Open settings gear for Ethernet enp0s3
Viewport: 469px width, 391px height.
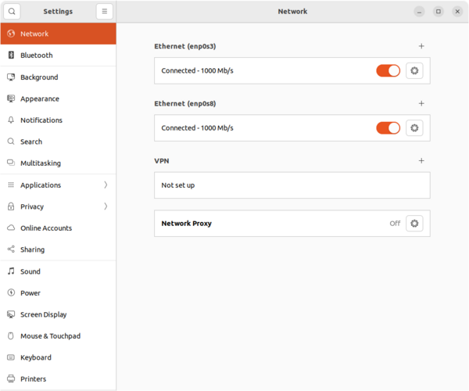coord(414,70)
